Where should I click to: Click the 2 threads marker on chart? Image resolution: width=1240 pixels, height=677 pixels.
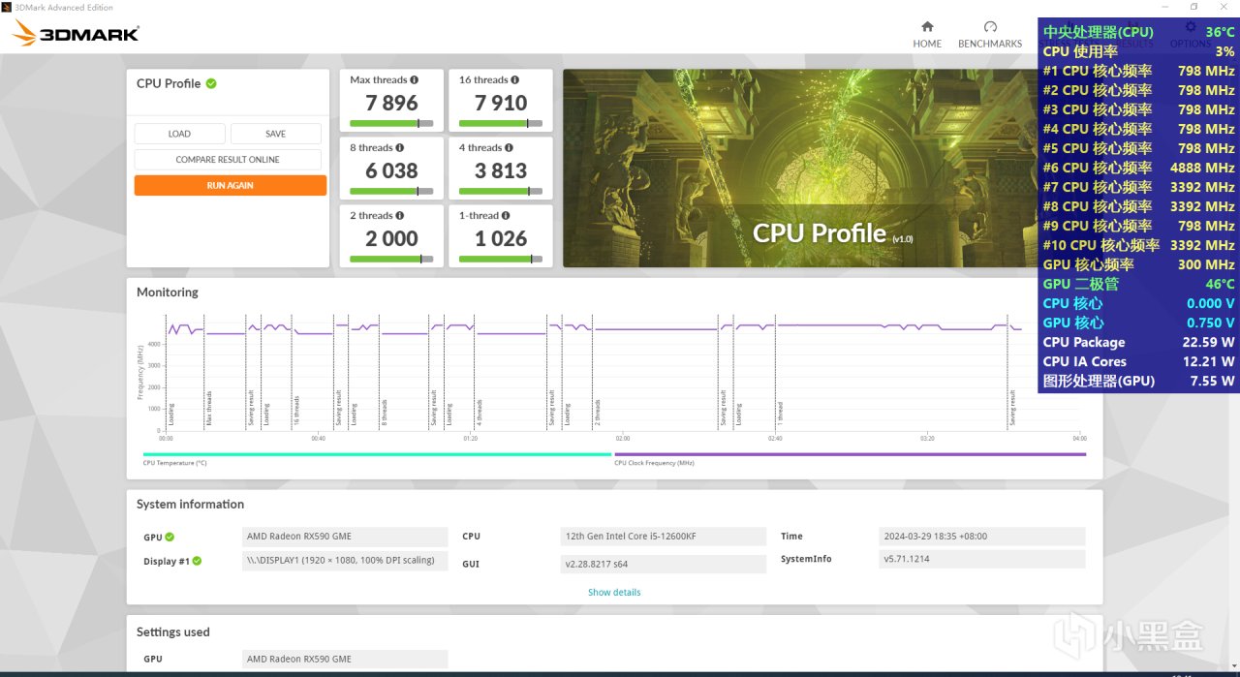[x=598, y=413]
